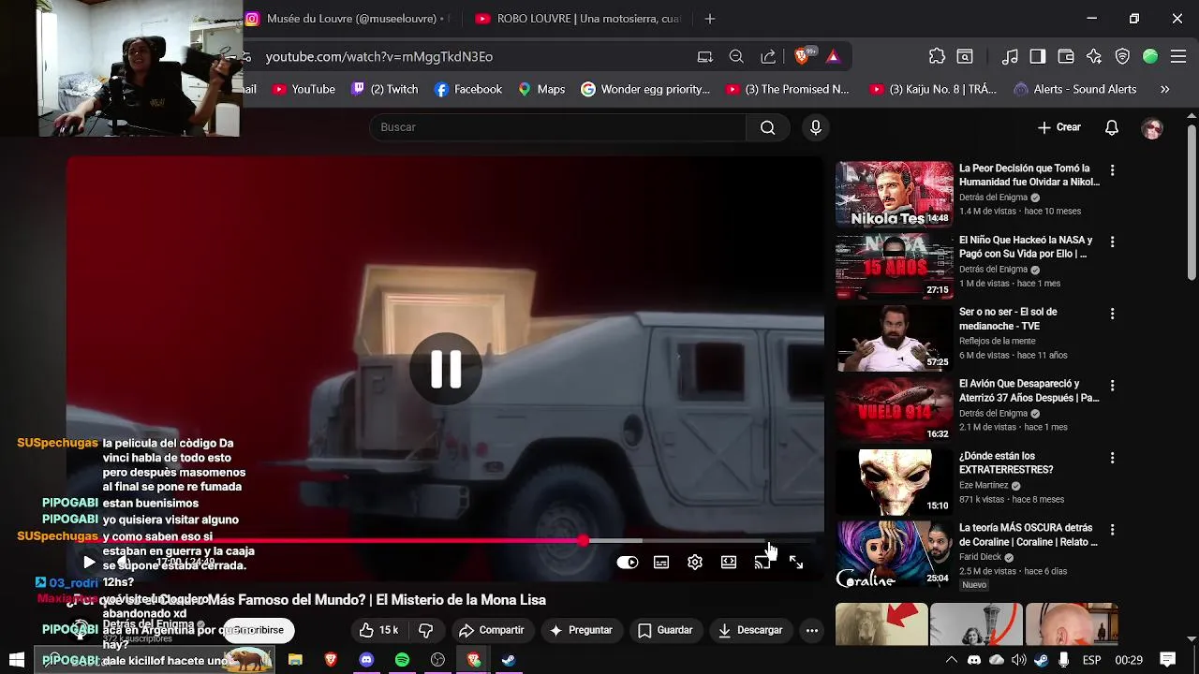Viewport: 1199px width, 674px height.
Task: Click the Preguntar button
Action: click(582, 631)
